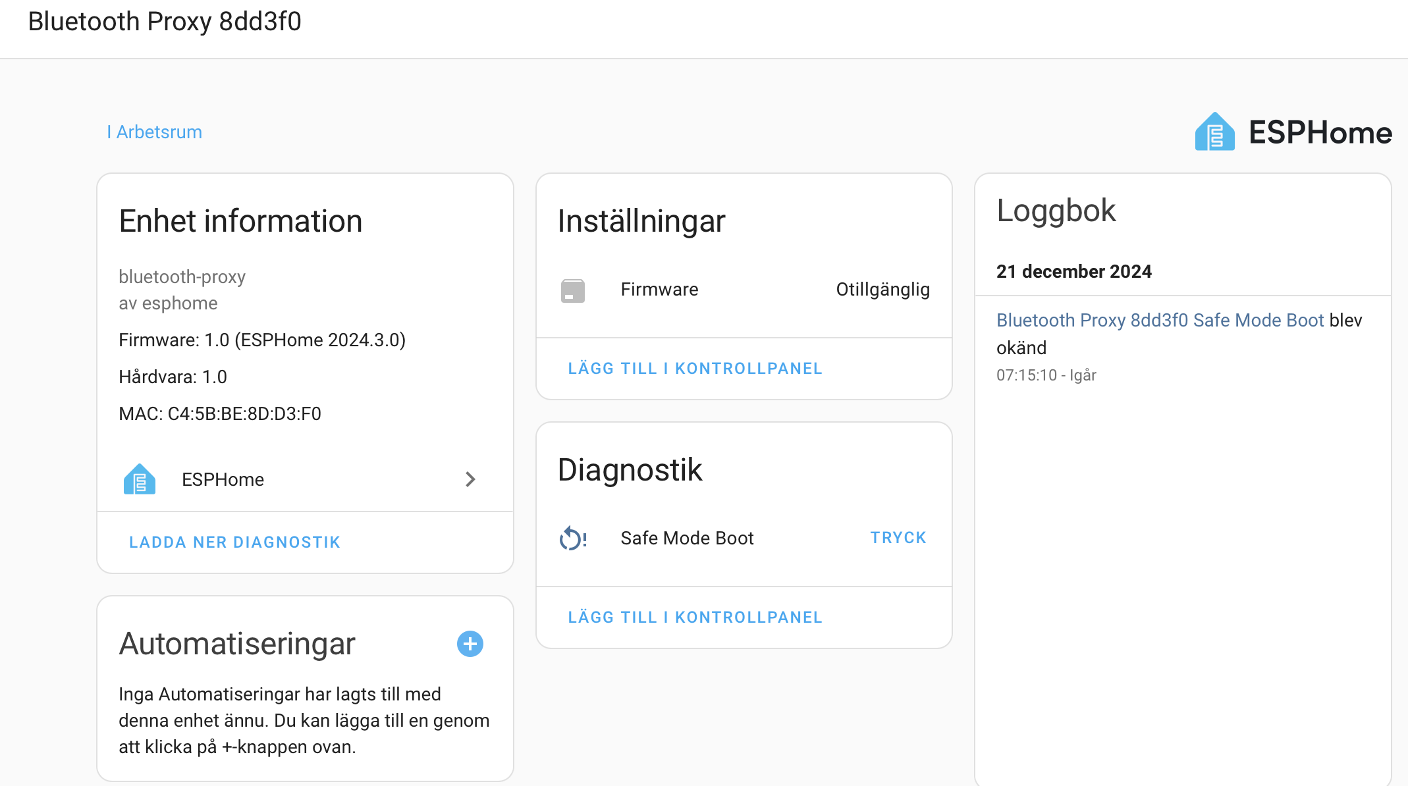This screenshot has width=1408, height=786.
Task: Click the Firmware update icon
Action: point(573,290)
